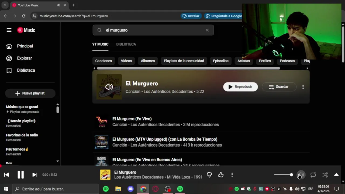The height and width of the screenshot is (194, 345).
Task: Go back in browser history
Action: click(x=6, y=16)
